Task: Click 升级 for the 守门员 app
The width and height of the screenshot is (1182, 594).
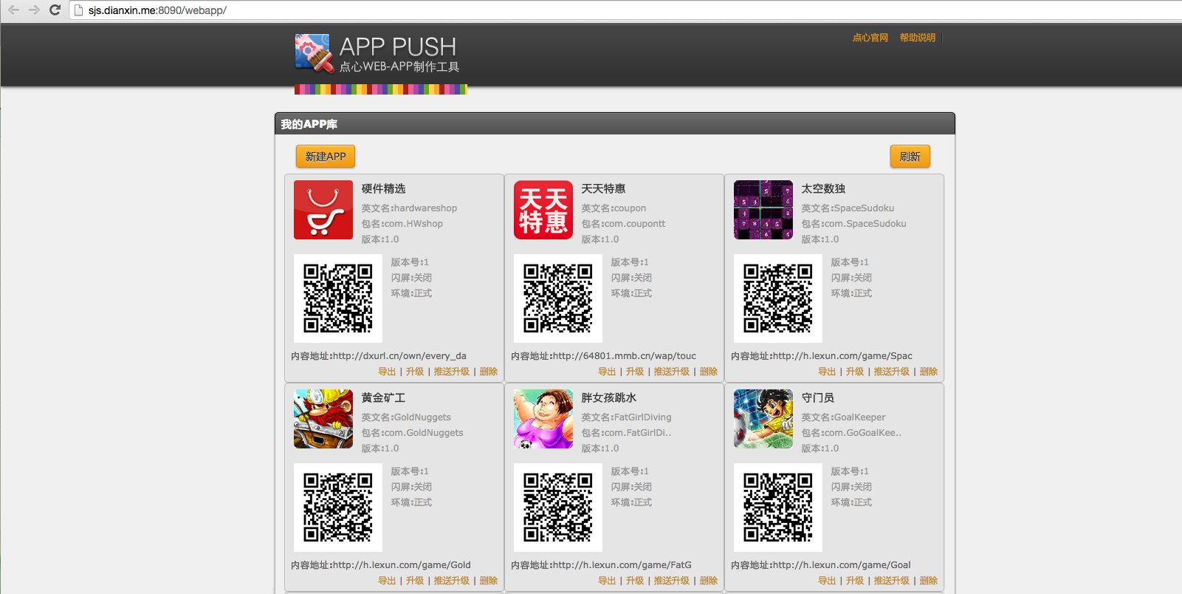Action: click(x=855, y=581)
